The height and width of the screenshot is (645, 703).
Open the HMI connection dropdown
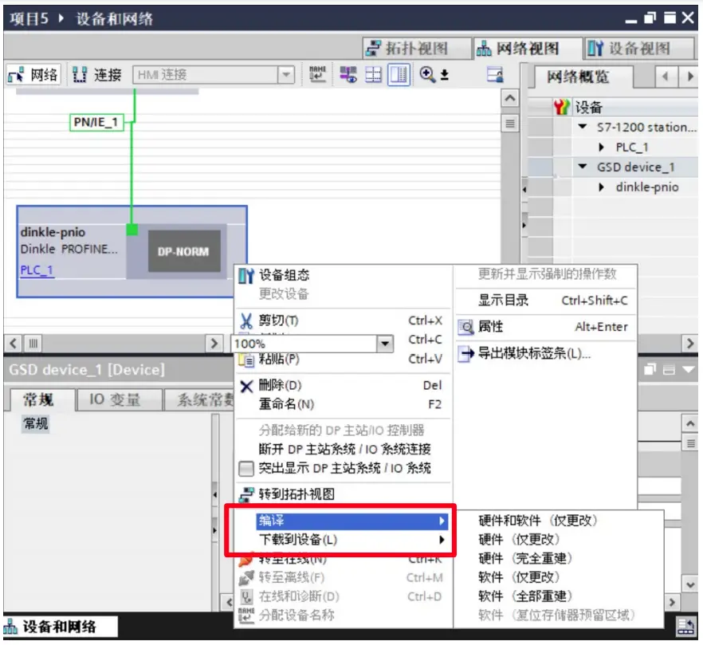(x=285, y=74)
